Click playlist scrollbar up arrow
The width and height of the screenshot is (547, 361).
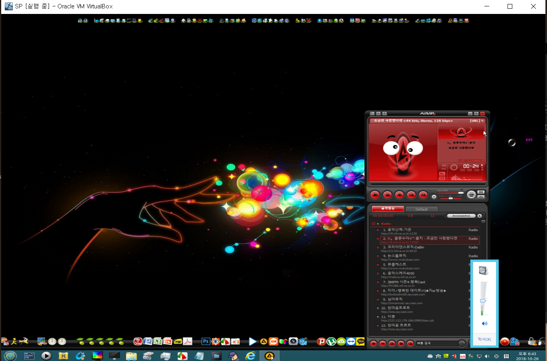[483, 222]
